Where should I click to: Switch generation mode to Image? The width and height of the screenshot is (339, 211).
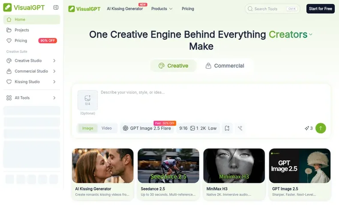pos(87,128)
